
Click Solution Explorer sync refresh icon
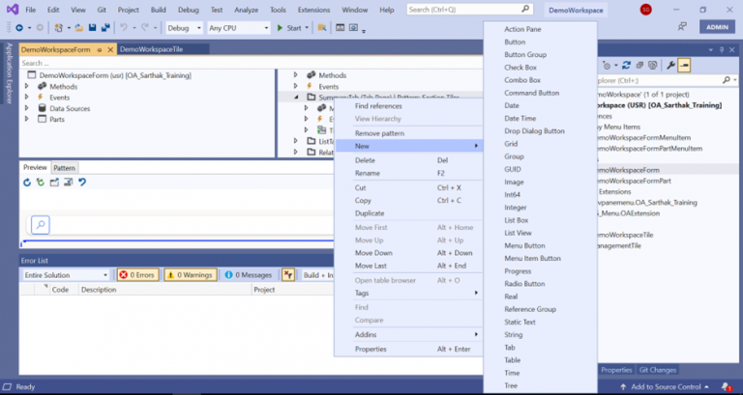627,66
